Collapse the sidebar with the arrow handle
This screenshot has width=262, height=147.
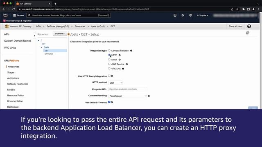coord(34,36)
